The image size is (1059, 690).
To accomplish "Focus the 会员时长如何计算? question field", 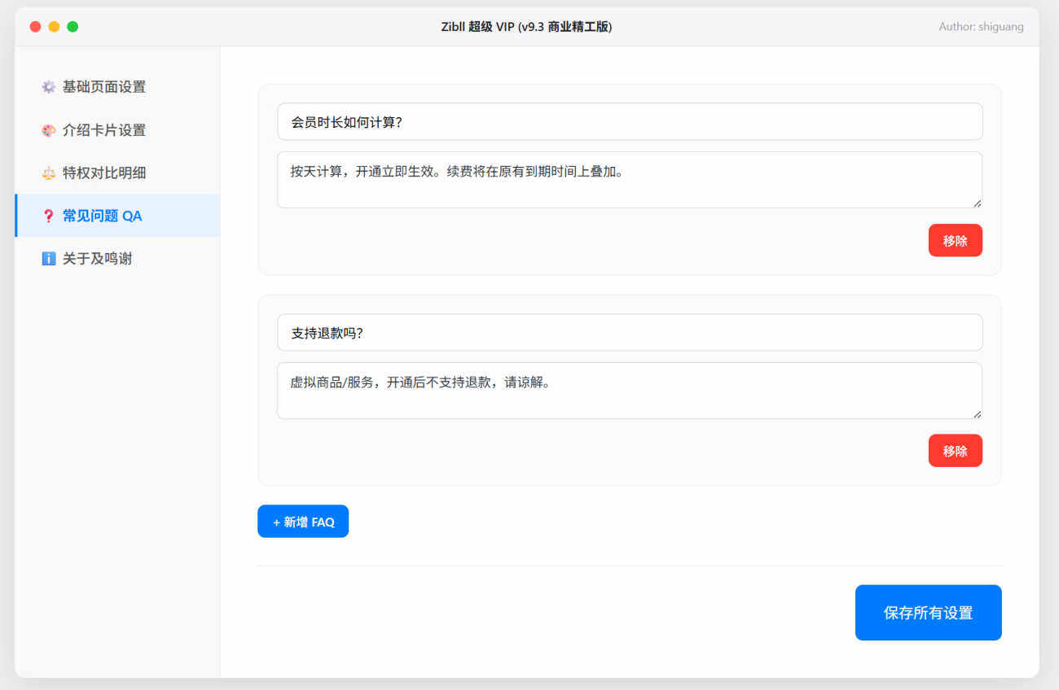I will (630, 122).
